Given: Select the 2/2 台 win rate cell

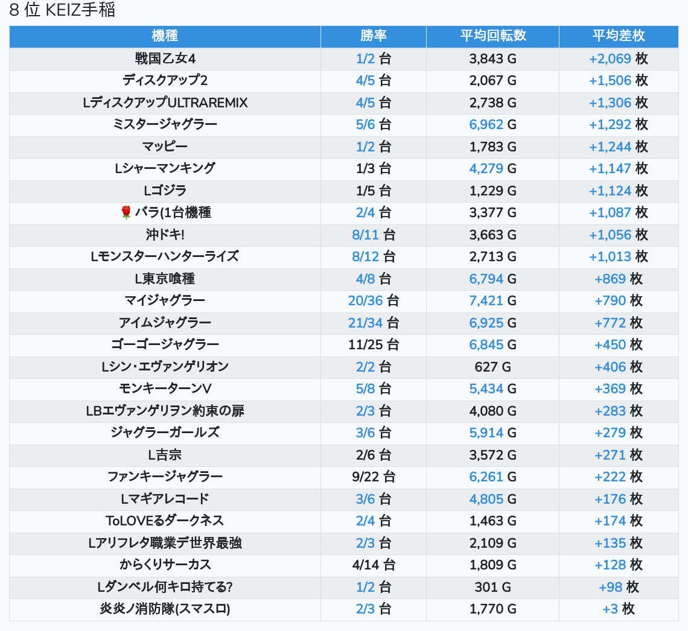Looking at the screenshot, I should click(374, 367).
